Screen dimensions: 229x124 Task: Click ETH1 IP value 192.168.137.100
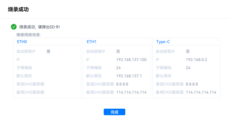[131, 60]
